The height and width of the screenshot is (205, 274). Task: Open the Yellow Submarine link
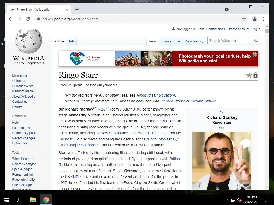[113, 133]
